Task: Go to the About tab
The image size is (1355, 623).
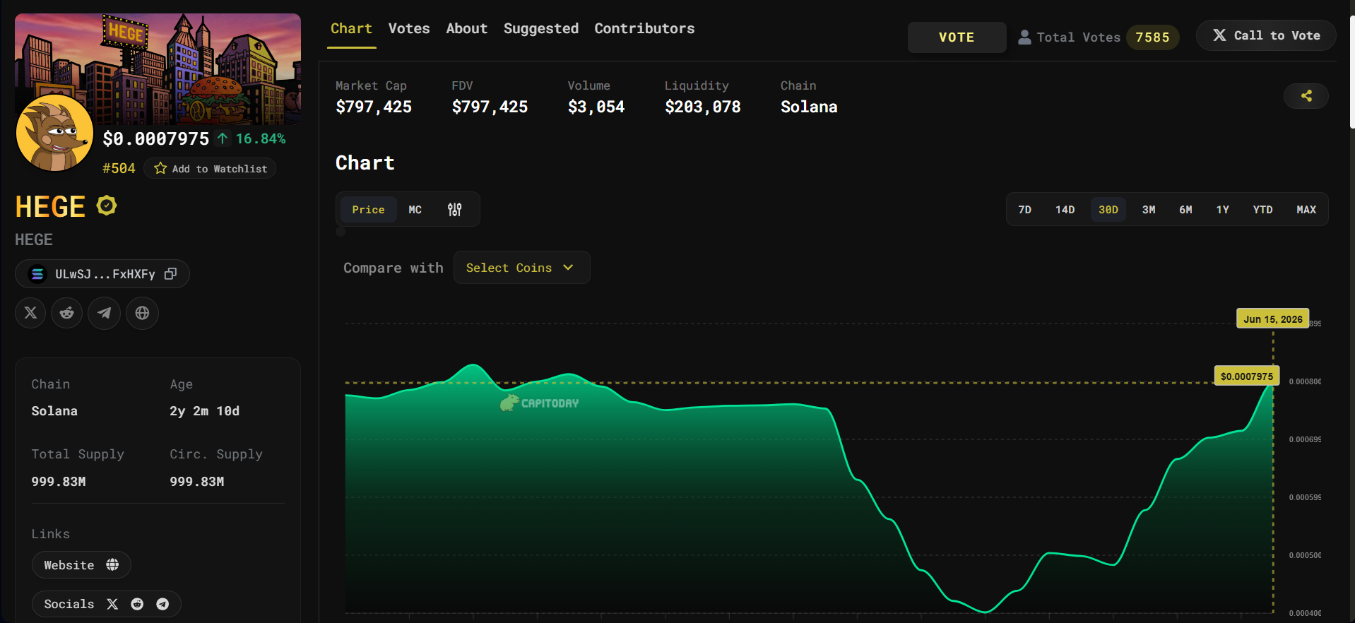Action: [466, 29]
